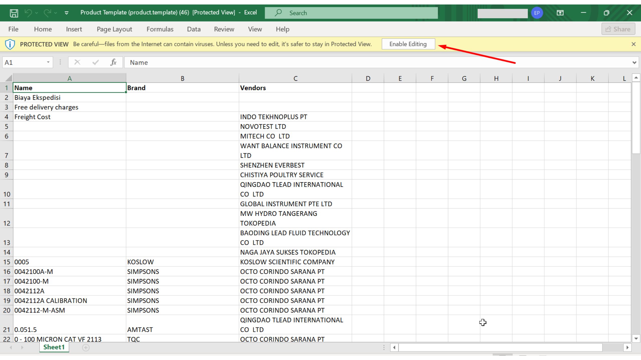Click horizontal scrollbar right arrow
641x360 pixels.
627,347
